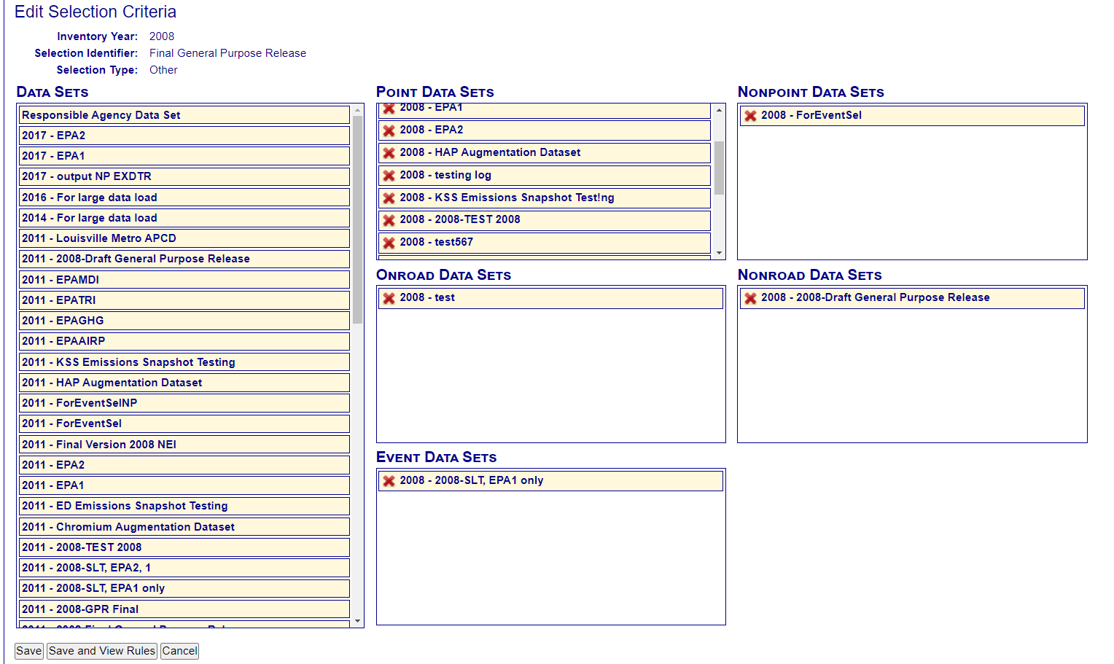Select 2017 - EPA1 data set
This screenshot has height=664, width=1114.
(185, 156)
